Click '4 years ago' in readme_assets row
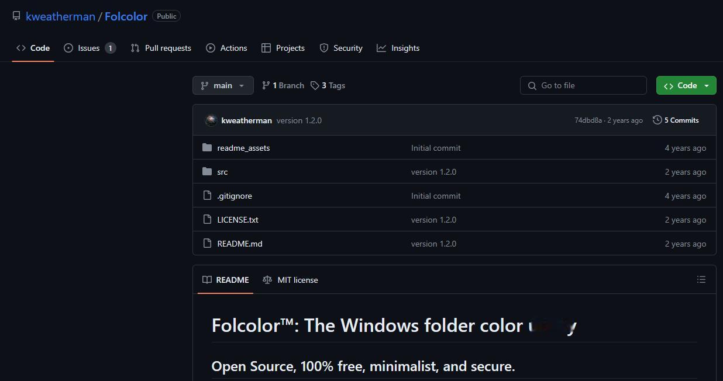The image size is (723, 381). [x=685, y=148]
